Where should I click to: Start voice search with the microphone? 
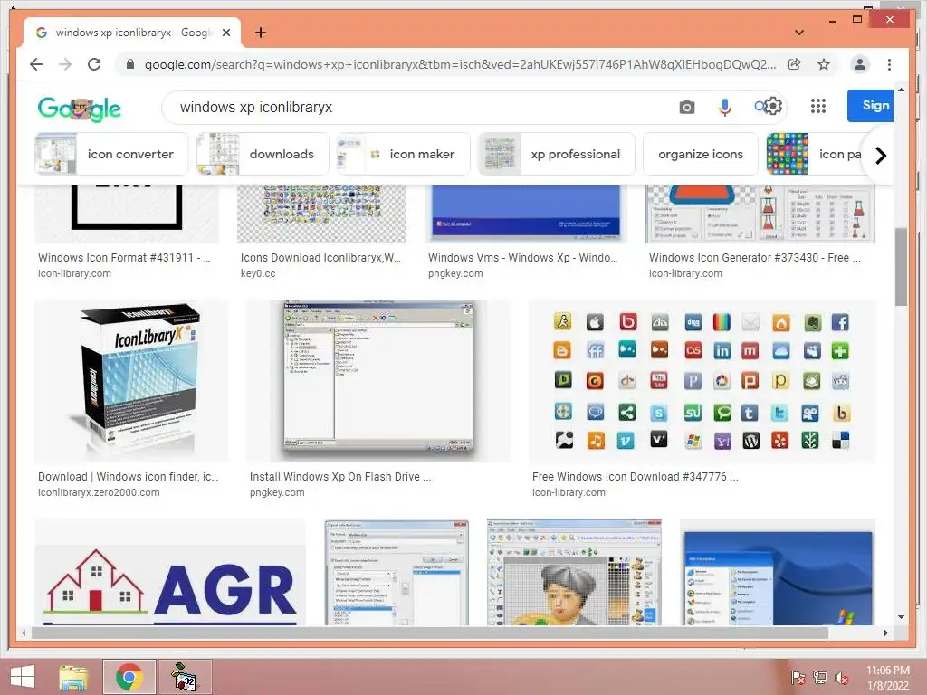coord(725,107)
